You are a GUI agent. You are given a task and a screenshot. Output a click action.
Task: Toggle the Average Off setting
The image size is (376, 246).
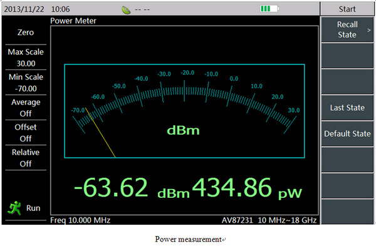[x=26, y=108]
